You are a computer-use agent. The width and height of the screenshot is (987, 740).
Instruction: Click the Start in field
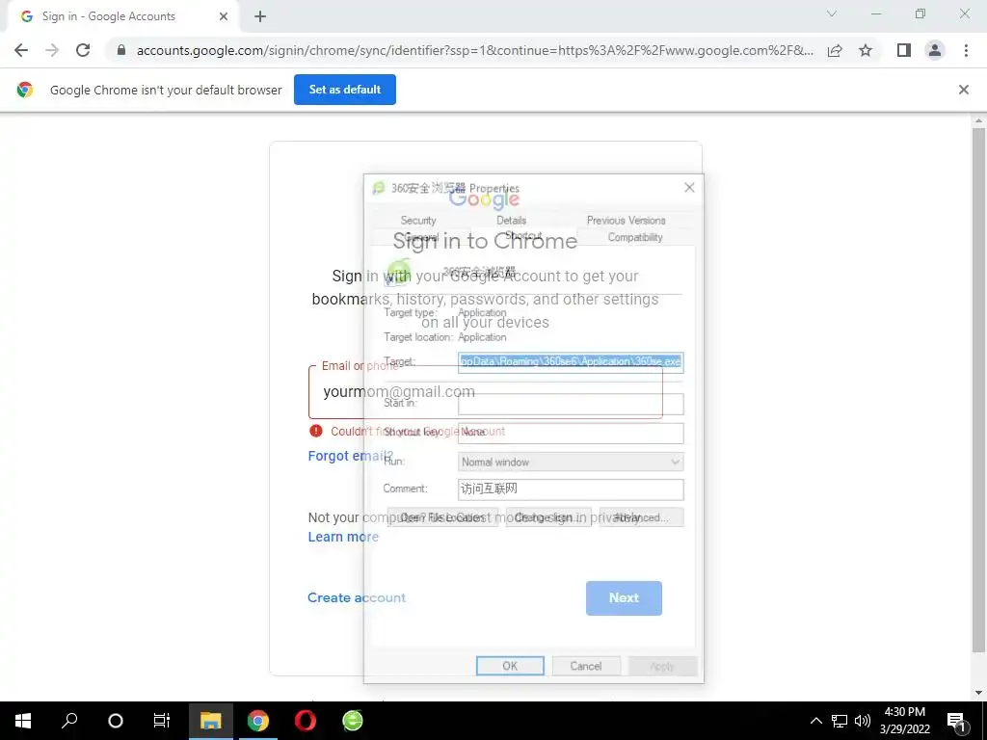tap(571, 404)
